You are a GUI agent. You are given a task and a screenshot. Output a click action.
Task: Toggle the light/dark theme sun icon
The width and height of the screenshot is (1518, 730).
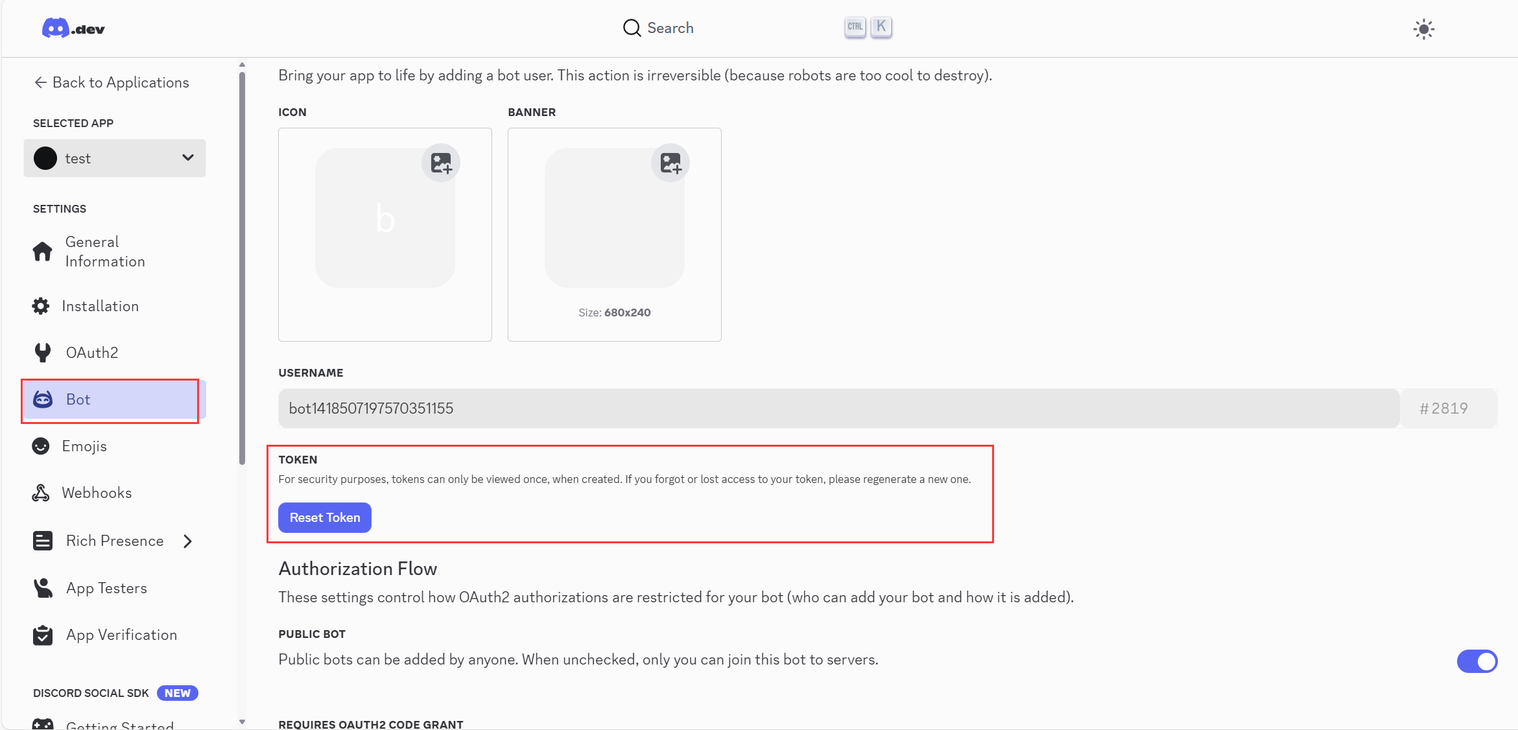tap(1423, 29)
